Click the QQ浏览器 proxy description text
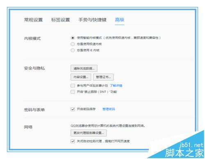The width and height of the screenshot is (205, 159). click(108, 126)
